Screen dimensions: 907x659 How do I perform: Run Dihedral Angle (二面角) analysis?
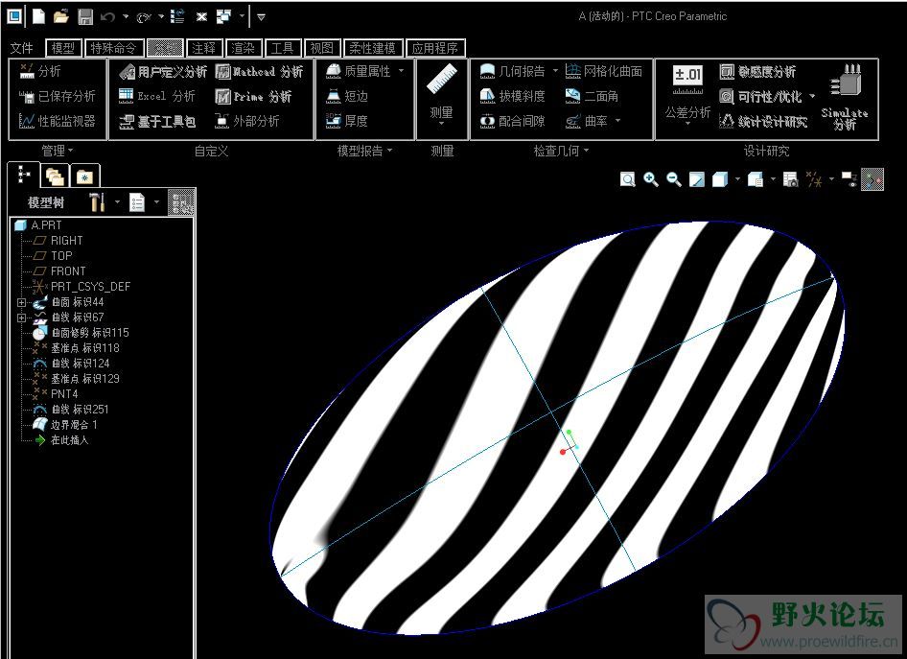pyautogui.click(x=593, y=96)
